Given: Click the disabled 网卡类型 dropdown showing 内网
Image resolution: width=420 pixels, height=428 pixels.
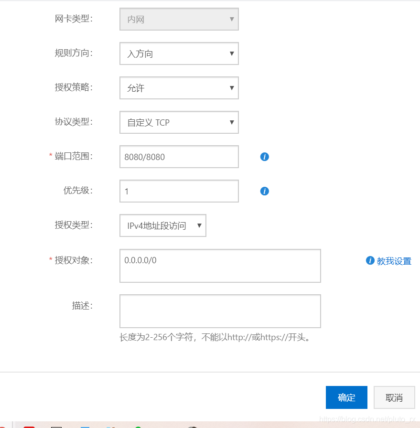Looking at the screenshot, I should (179, 19).
